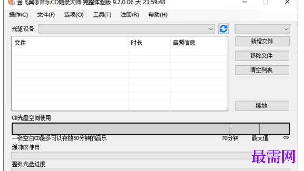Click the 移除文件 button
The image size is (304, 171).
pos(262,56)
